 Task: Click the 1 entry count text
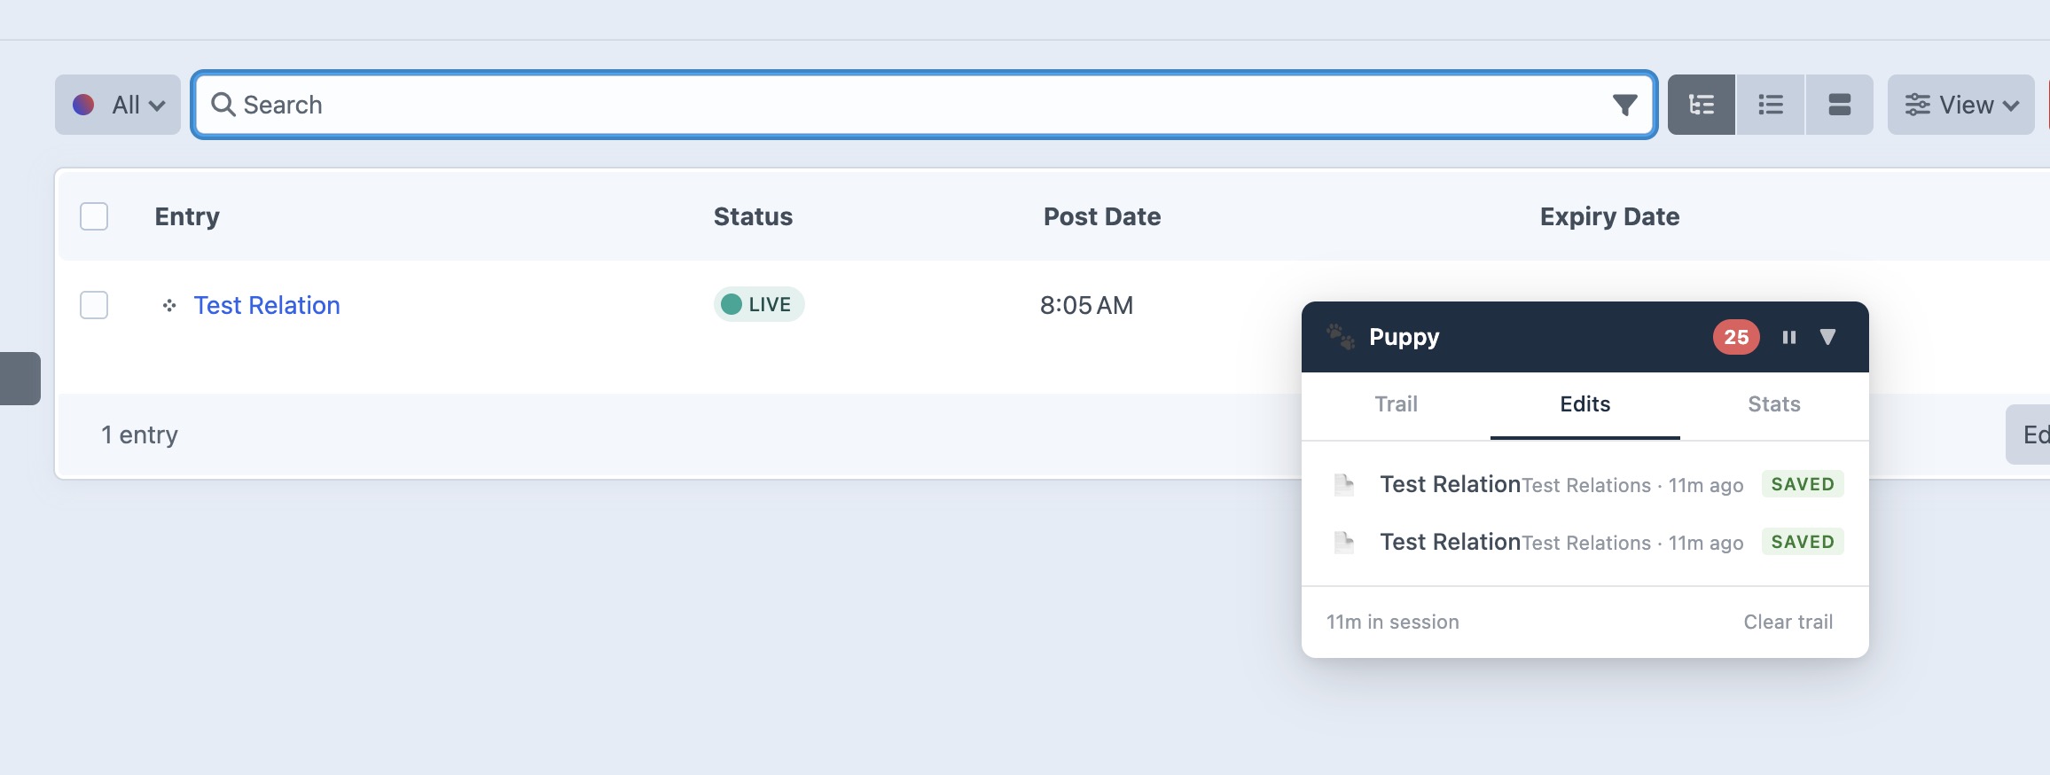[x=139, y=434]
